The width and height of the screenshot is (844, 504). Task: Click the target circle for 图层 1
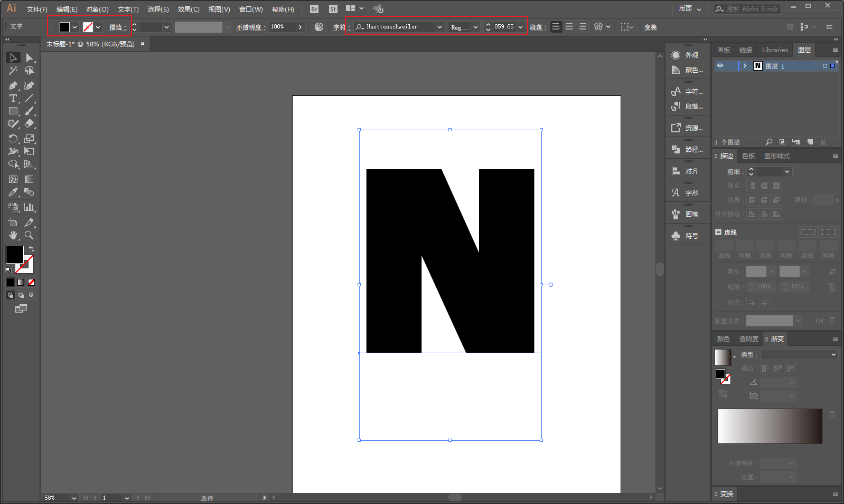pos(824,66)
